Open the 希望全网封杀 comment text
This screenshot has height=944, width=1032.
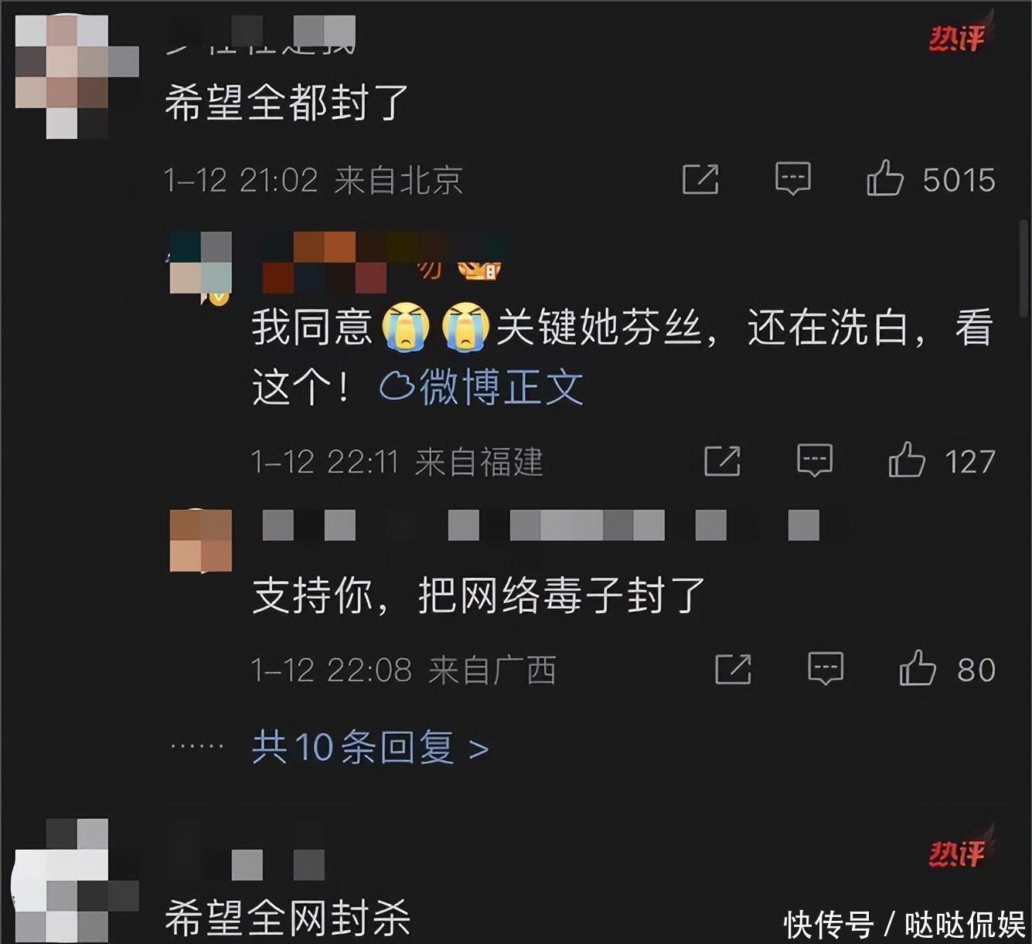pos(287,917)
